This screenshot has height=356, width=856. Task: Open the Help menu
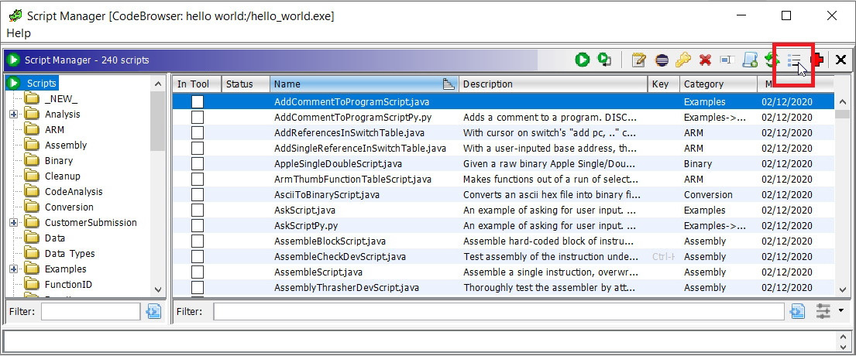pyautogui.click(x=19, y=33)
